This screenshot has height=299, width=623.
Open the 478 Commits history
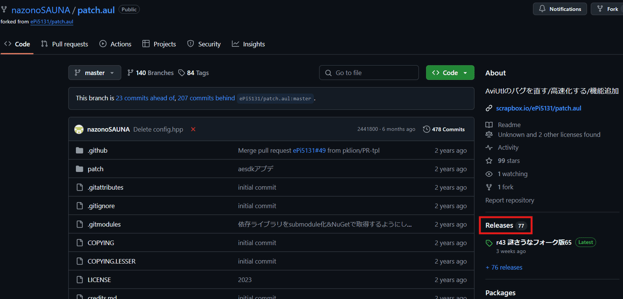[x=444, y=129]
